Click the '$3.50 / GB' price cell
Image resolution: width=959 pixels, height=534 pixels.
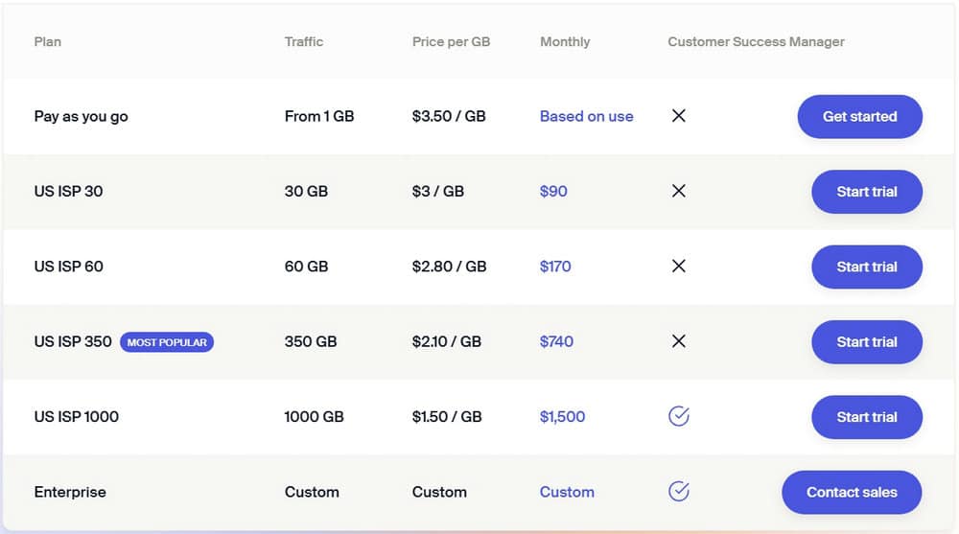click(x=449, y=116)
